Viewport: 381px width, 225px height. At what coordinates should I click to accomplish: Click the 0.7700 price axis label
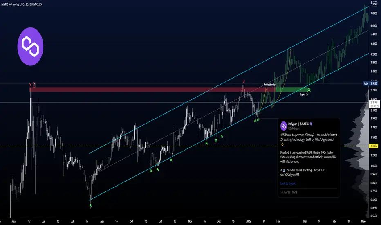[374, 191]
